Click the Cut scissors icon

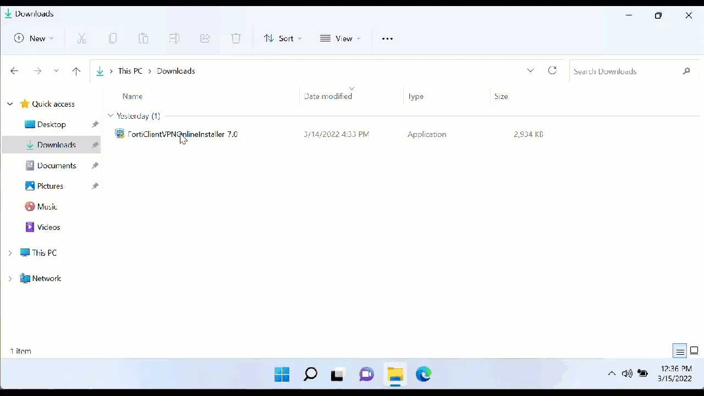(82, 38)
